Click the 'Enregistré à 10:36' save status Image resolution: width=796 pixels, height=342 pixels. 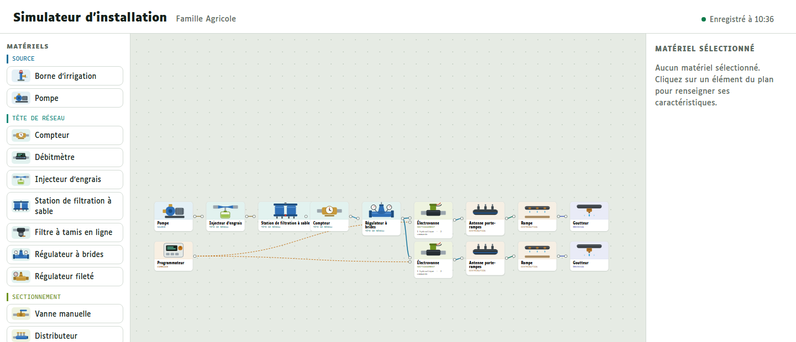[x=737, y=19]
